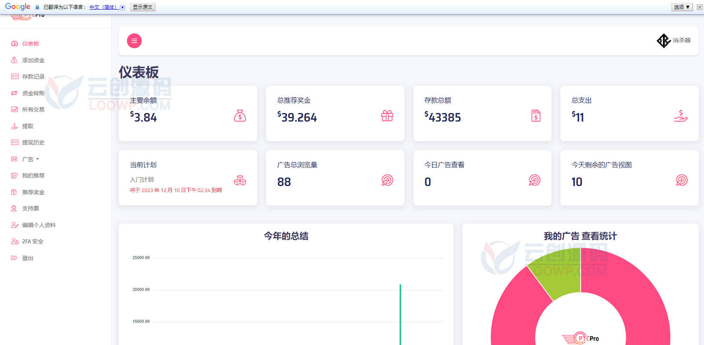Click the withdrawal history icon in the sidebar

[15, 142]
